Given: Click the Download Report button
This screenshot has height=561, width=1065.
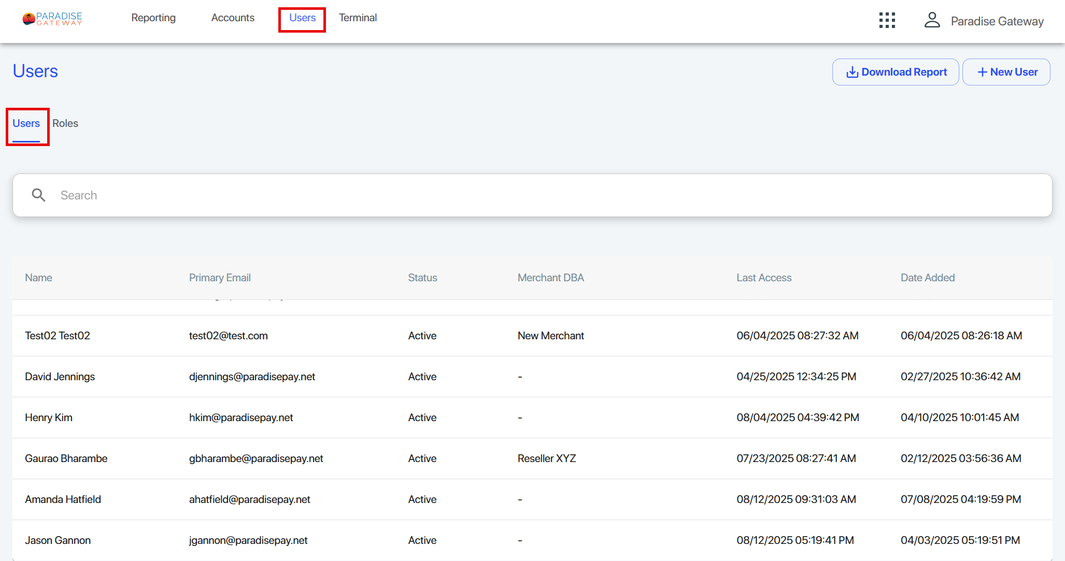Looking at the screenshot, I should click(896, 72).
